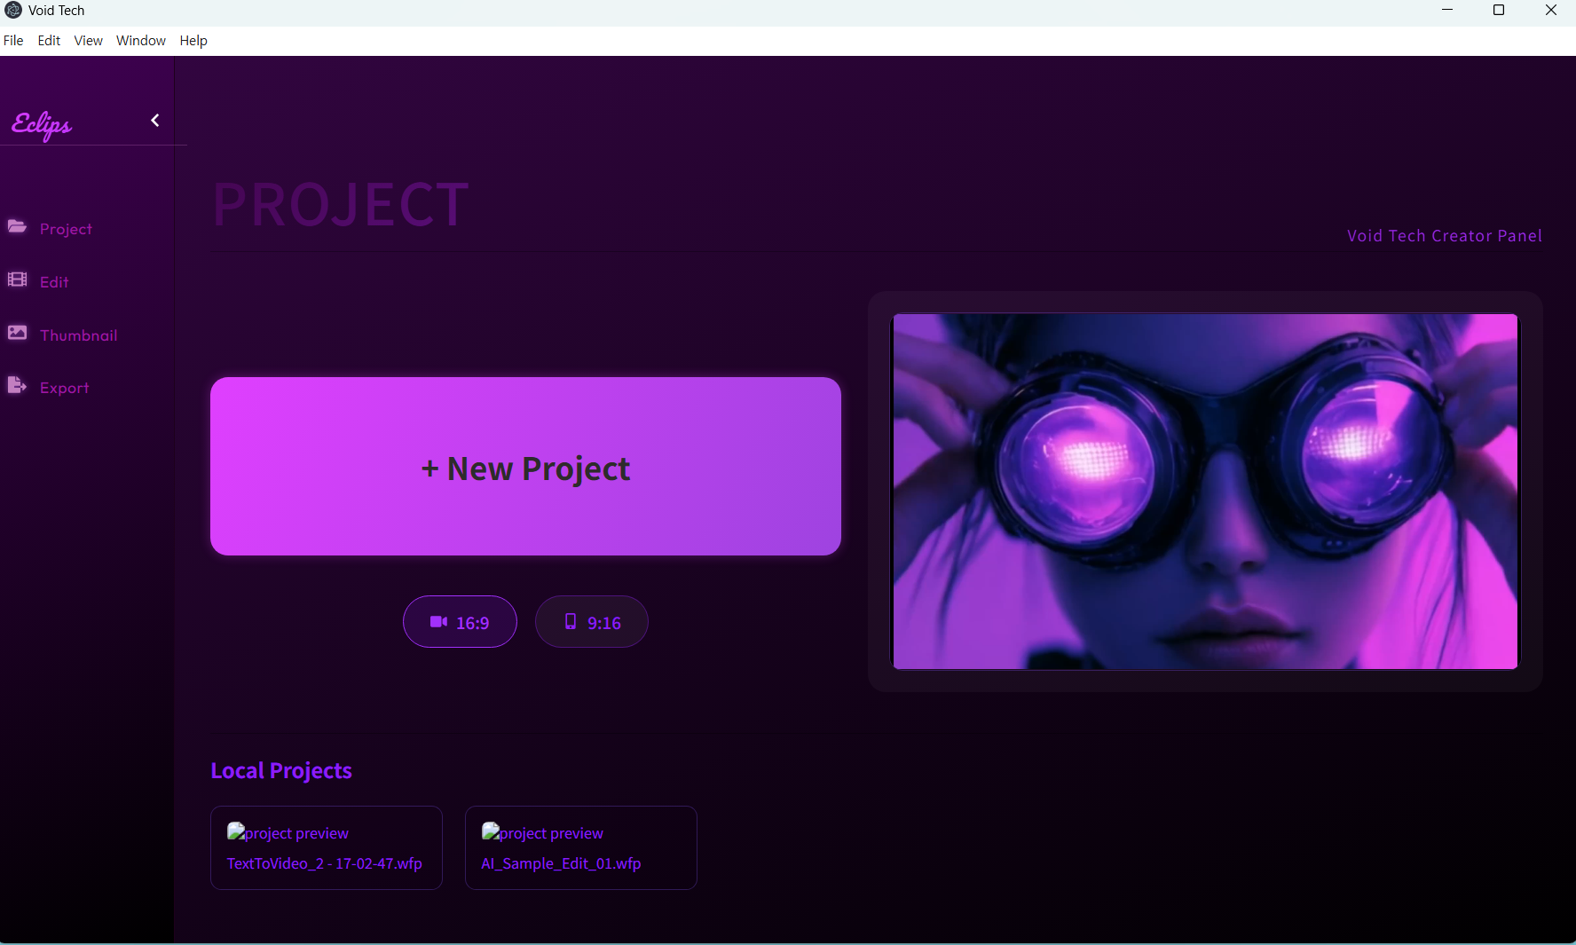The image size is (1576, 945).
Task: Open the Export section
Action: tap(64, 388)
